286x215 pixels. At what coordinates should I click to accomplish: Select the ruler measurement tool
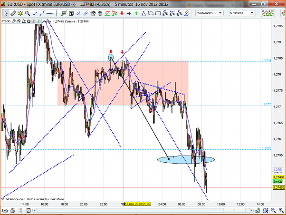pos(13,13)
